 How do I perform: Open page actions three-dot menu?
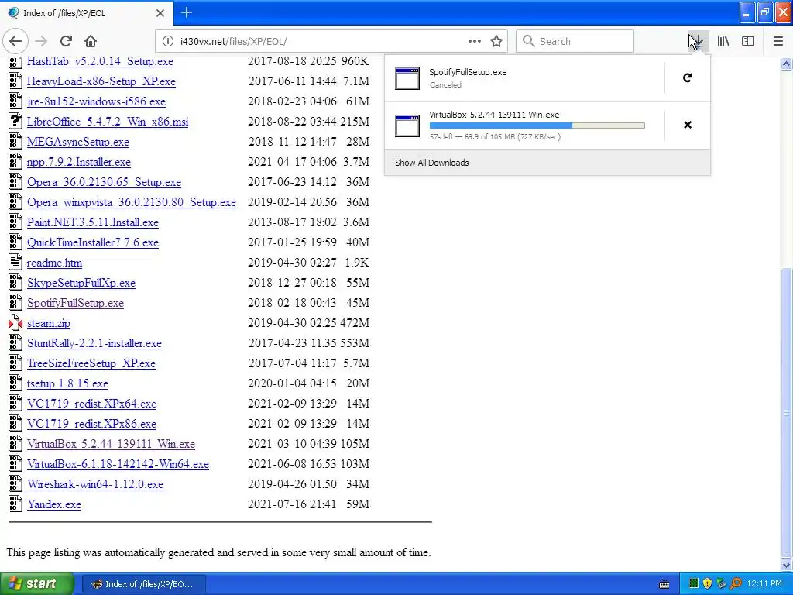[x=475, y=41]
